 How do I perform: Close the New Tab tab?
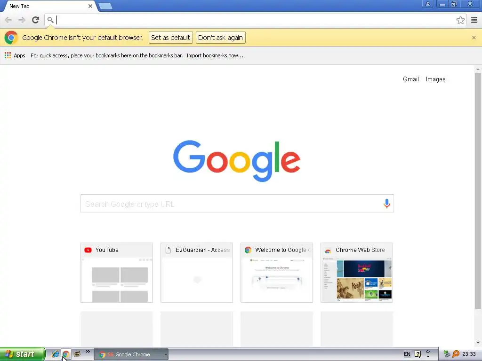coord(90,6)
